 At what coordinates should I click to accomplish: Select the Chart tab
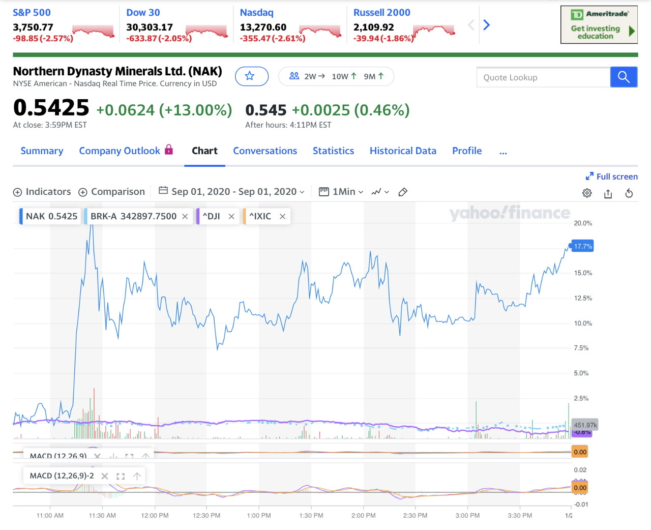coord(204,151)
